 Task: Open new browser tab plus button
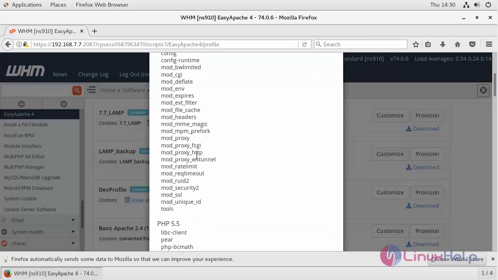(95, 31)
